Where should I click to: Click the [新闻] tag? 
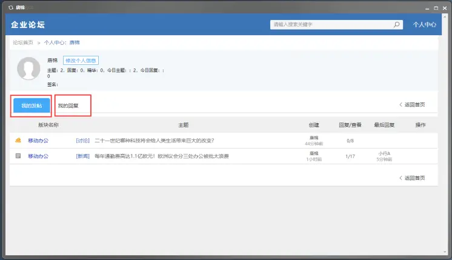[83, 156]
